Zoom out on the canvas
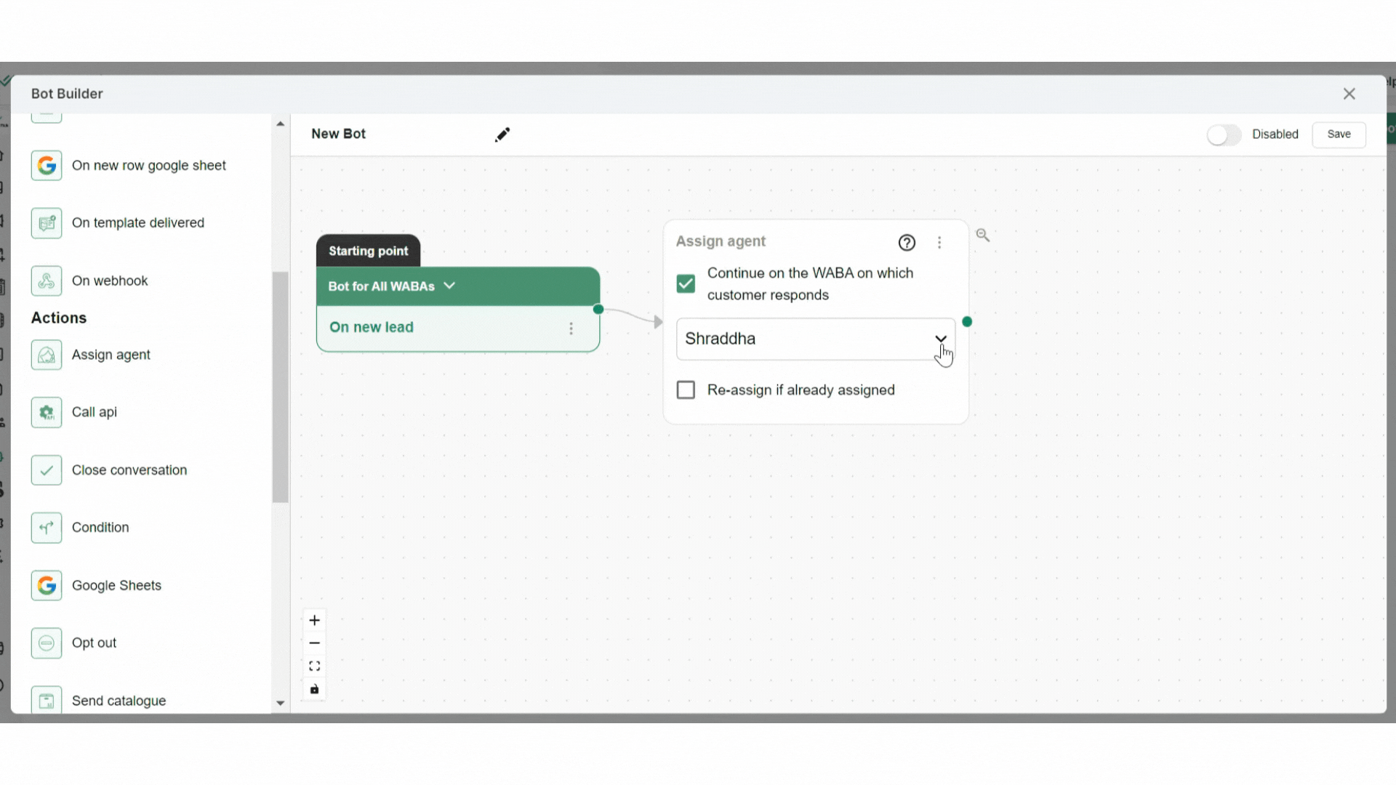The image size is (1396, 785). click(314, 643)
